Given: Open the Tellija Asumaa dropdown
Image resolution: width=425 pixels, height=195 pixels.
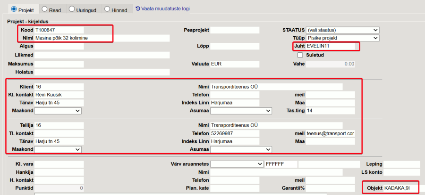Looking at the screenshot, I should point(241,149).
